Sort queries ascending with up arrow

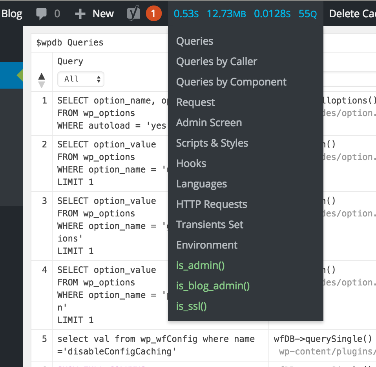(42, 76)
